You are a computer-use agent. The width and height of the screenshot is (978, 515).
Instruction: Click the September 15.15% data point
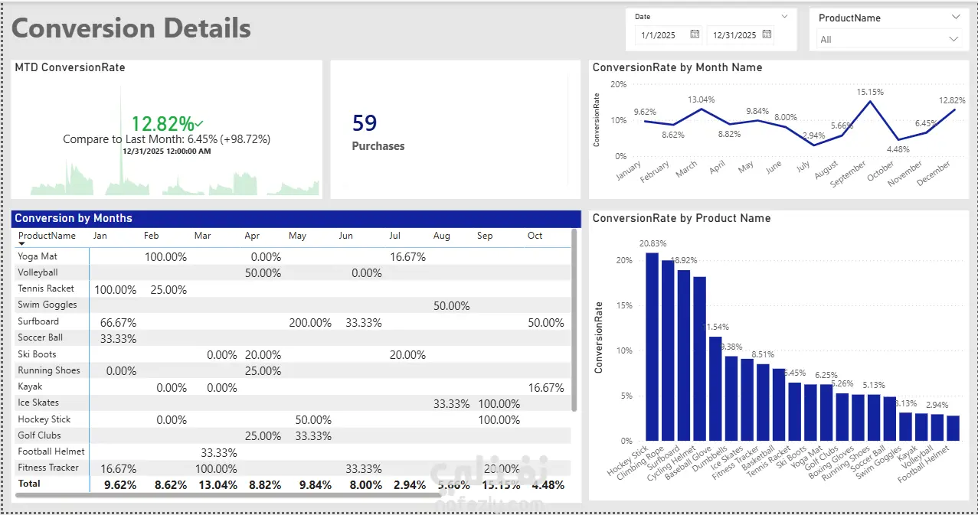click(870, 102)
